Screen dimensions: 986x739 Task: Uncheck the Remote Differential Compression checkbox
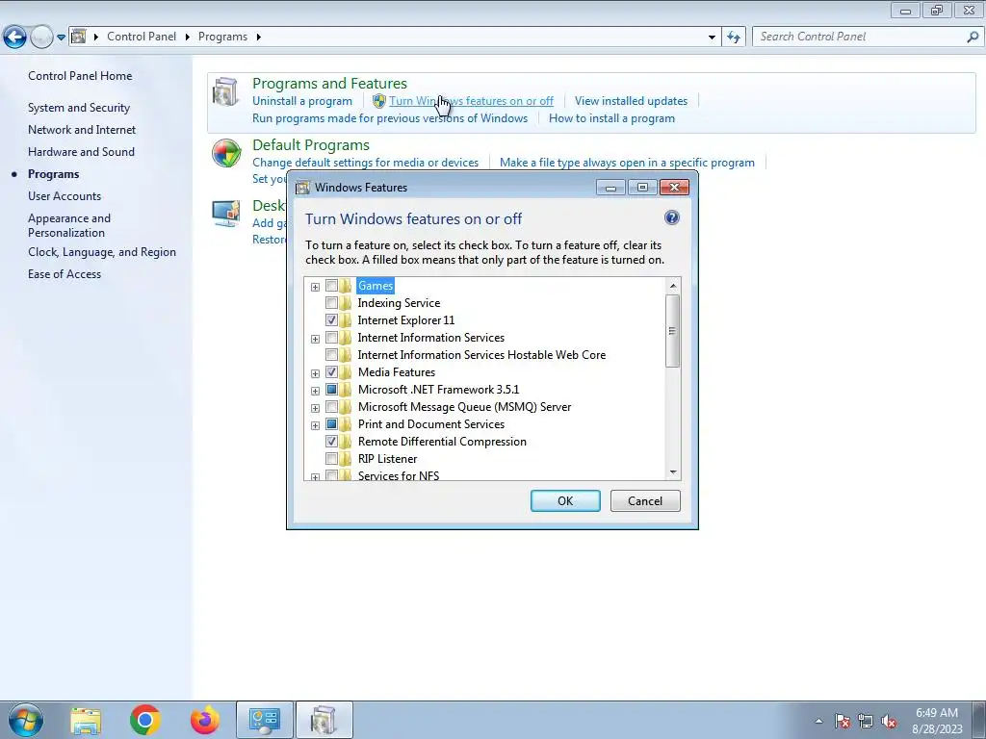click(331, 441)
